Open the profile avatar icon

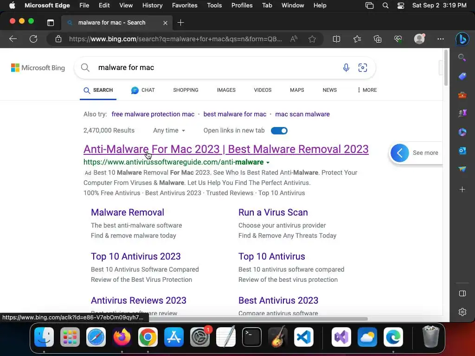pyautogui.click(x=419, y=39)
